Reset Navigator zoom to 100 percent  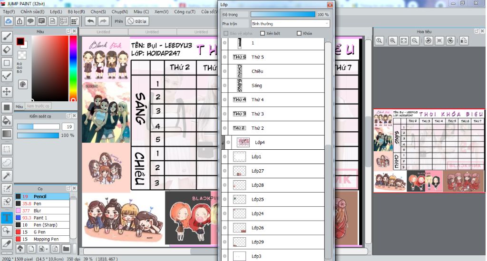tap(379, 41)
